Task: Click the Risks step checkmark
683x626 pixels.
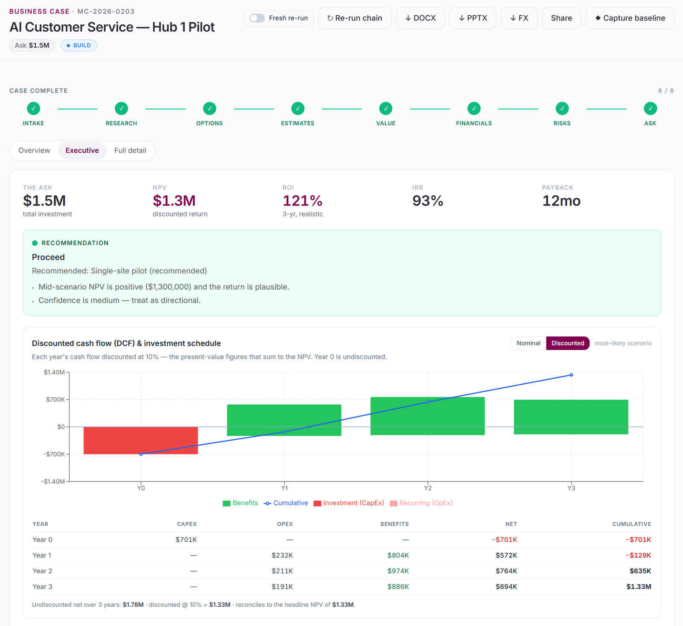Action: click(562, 108)
